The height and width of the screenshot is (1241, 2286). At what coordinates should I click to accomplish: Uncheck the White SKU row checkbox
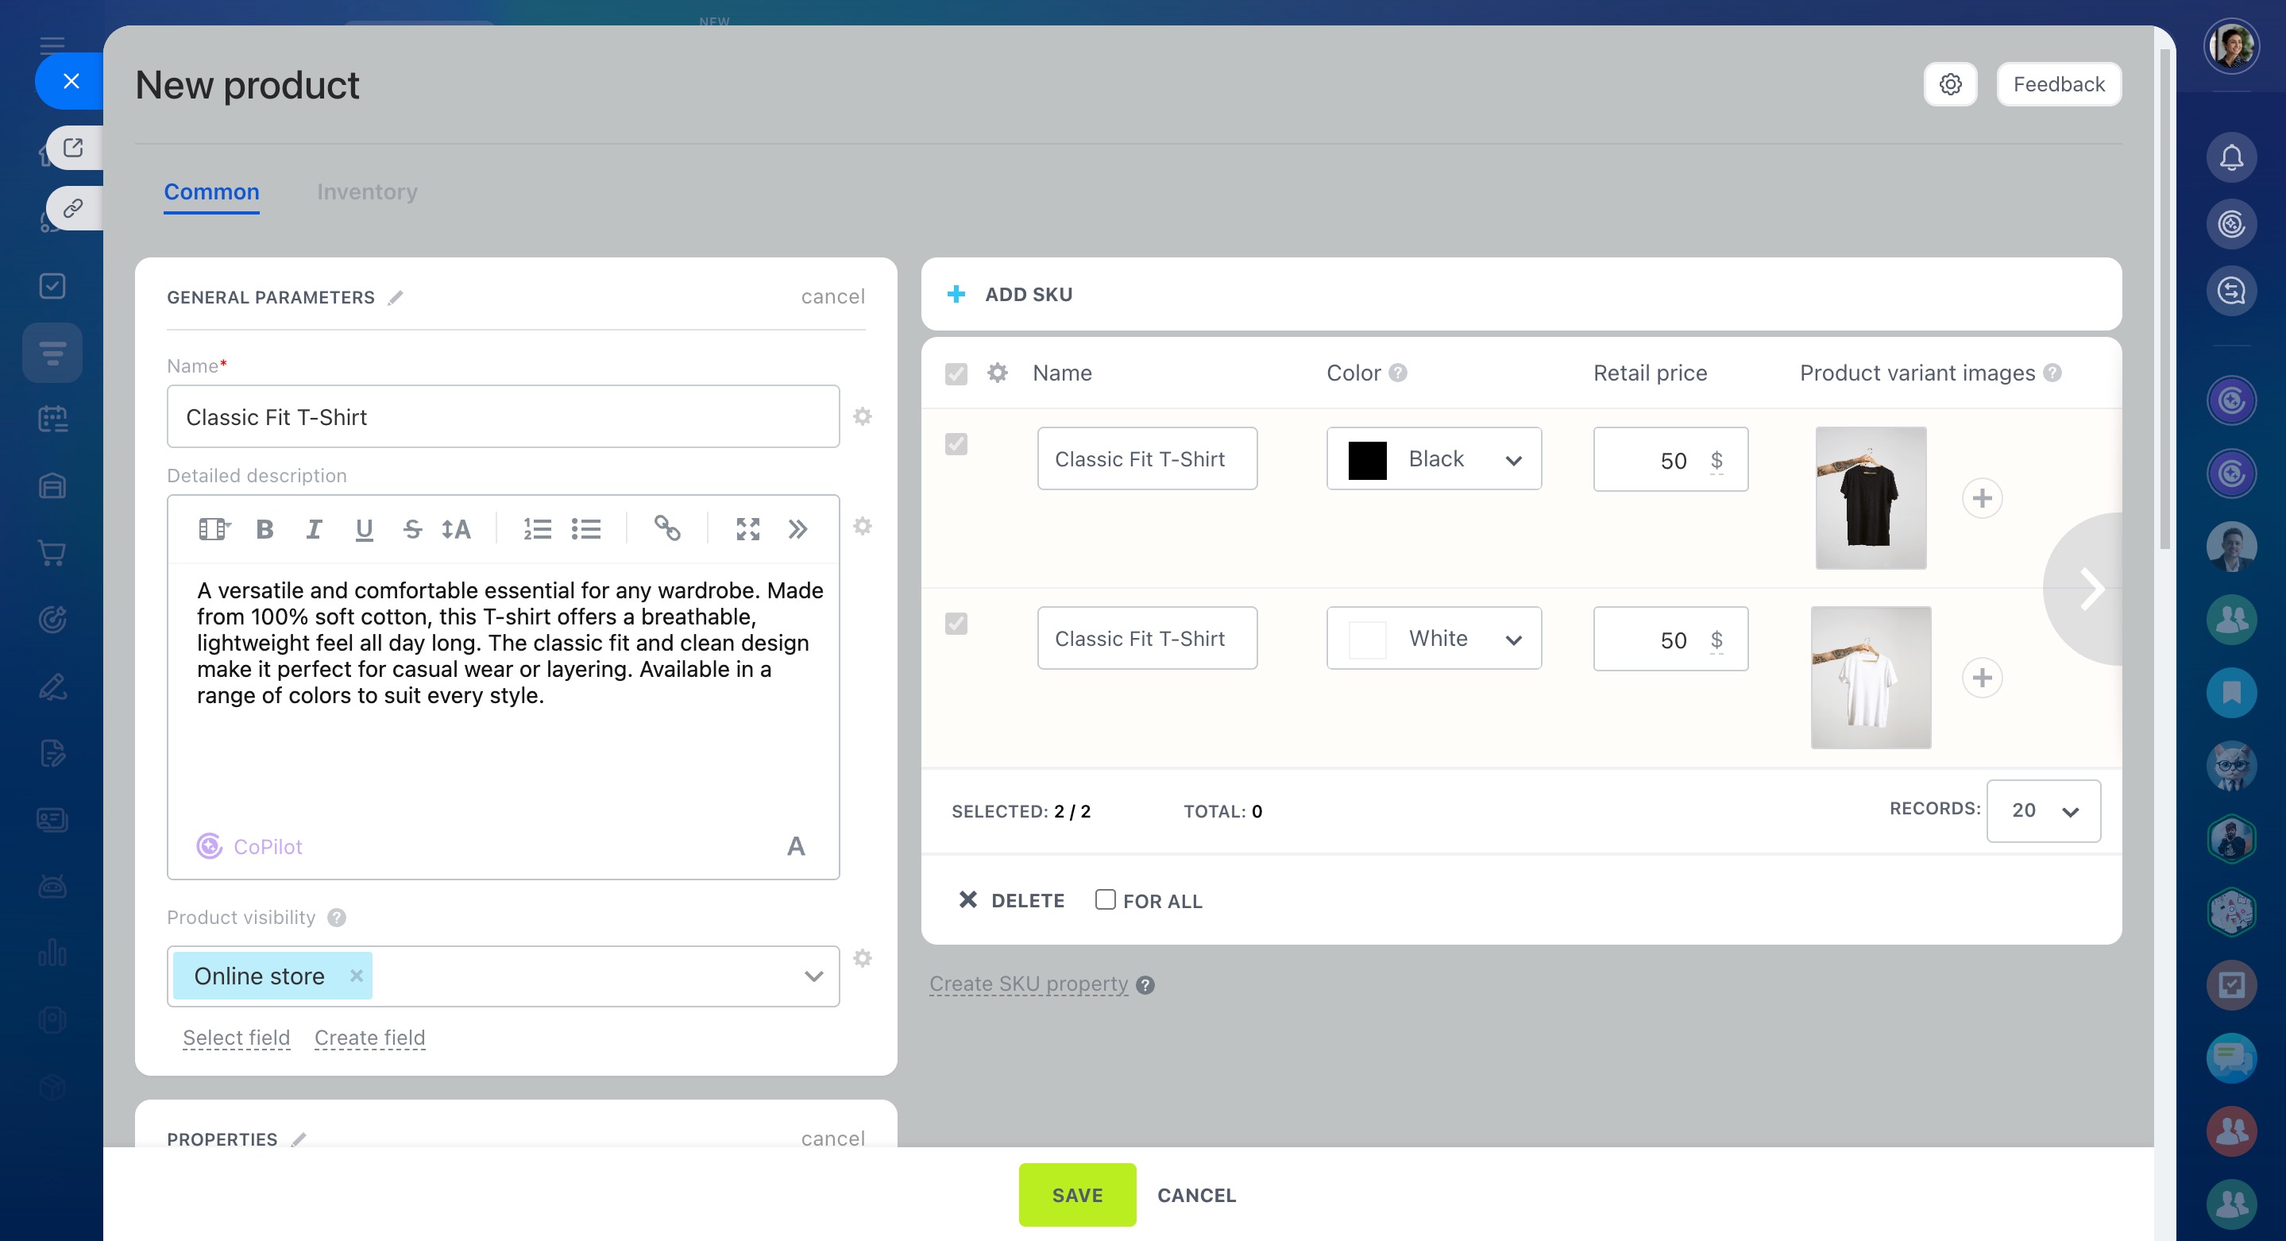pos(956,623)
